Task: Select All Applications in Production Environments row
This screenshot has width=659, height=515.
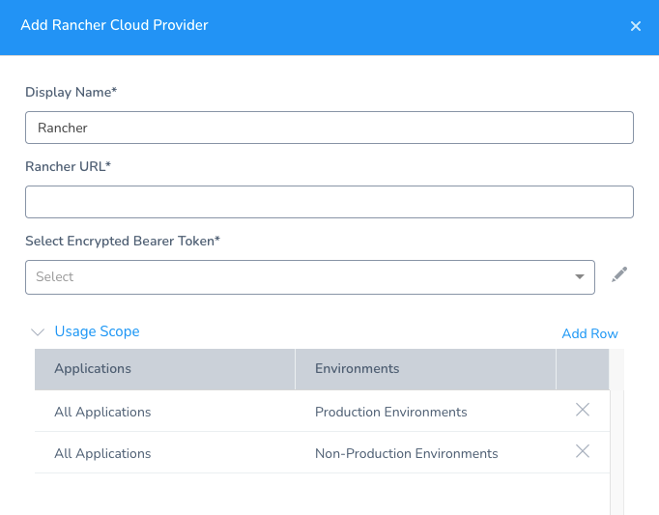Action: pos(102,412)
